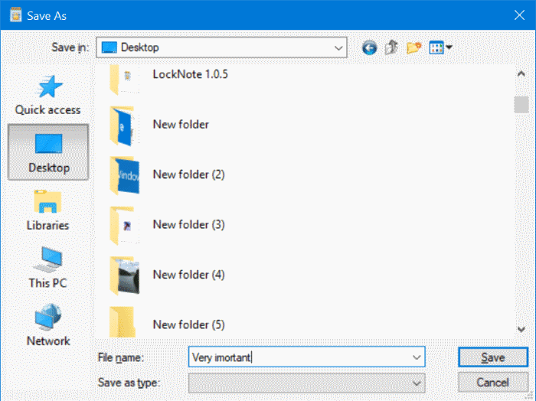Select the New folder (2) icon
The height and width of the screenshot is (401, 536).
(x=124, y=175)
